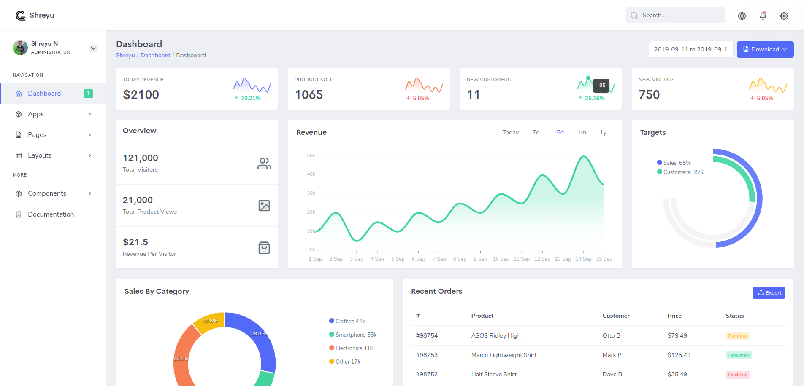Screen dimensions: 804x386
Task: Click the Total Visitors users icon
Action: pos(264,164)
